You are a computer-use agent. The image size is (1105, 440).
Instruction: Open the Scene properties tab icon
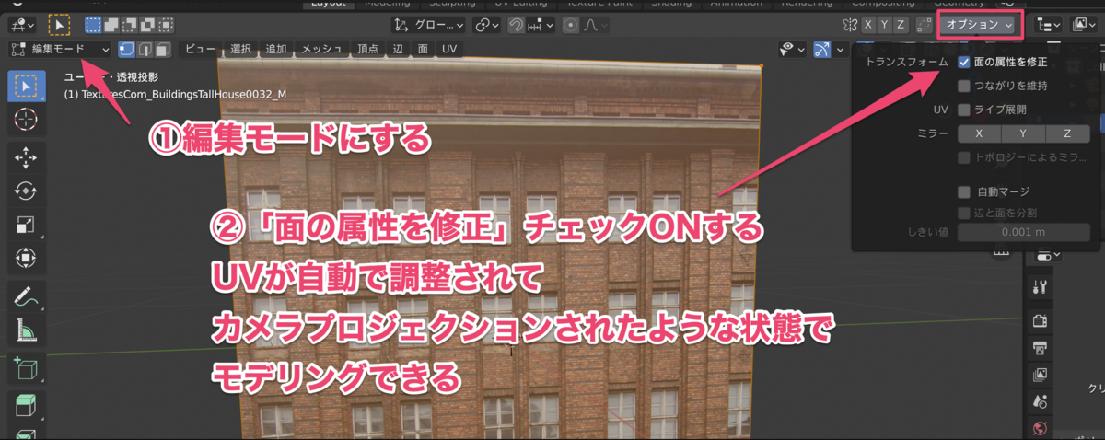tap(1041, 401)
